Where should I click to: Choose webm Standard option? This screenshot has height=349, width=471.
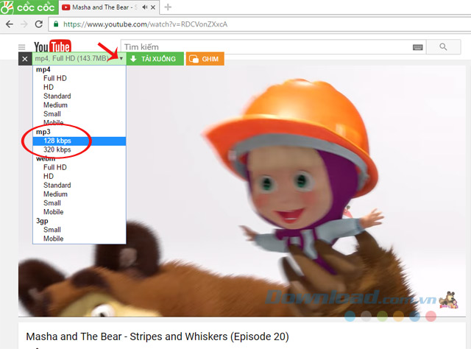(79, 185)
